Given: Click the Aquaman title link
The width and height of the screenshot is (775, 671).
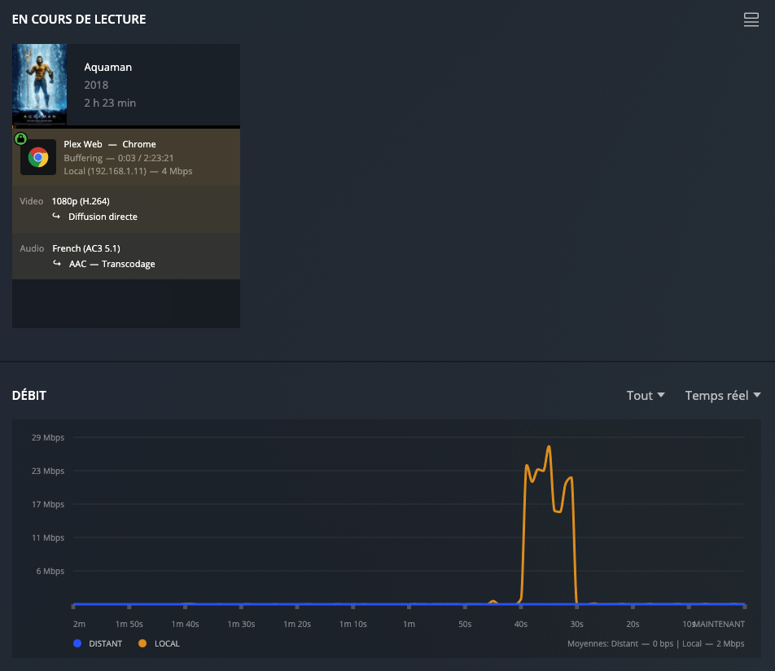Looking at the screenshot, I should [107, 67].
